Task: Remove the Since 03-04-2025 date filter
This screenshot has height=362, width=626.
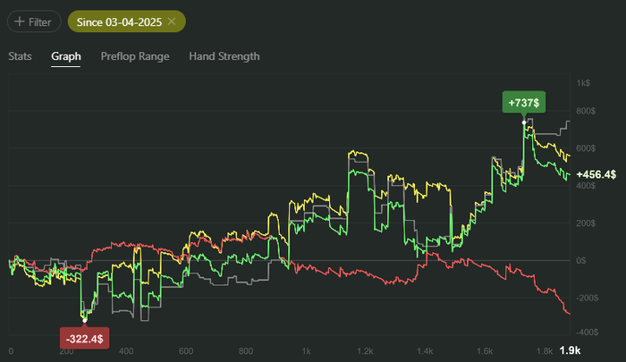Action: click(171, 21)
